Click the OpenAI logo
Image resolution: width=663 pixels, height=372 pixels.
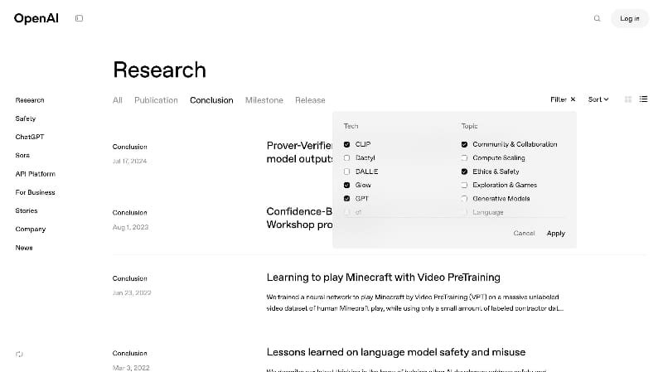point(36,18)
